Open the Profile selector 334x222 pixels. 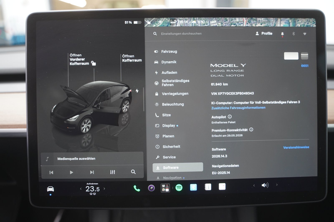click(x=264, y=33)
